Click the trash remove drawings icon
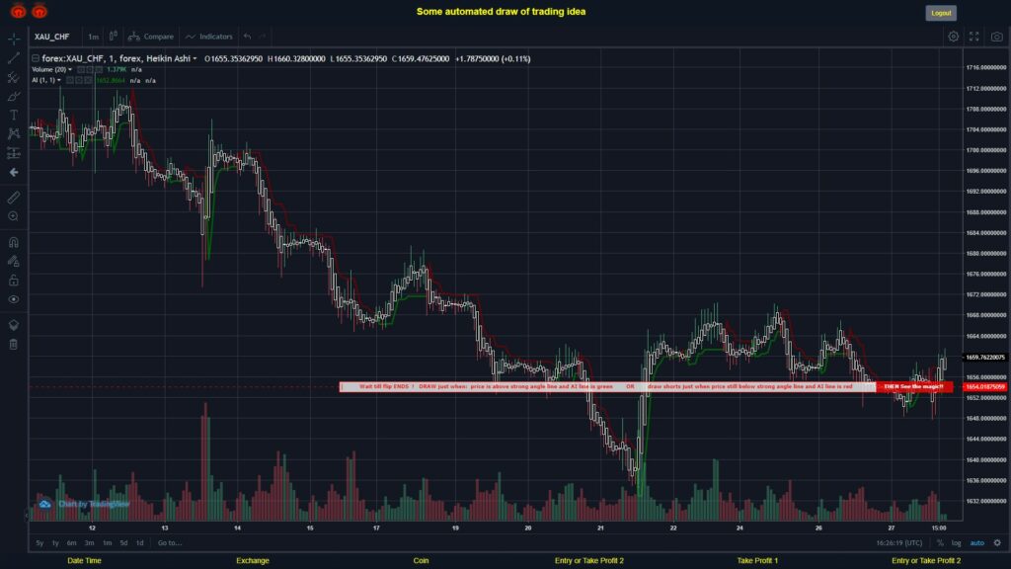Screen dimensions: 1011x569 click(14, 344)
